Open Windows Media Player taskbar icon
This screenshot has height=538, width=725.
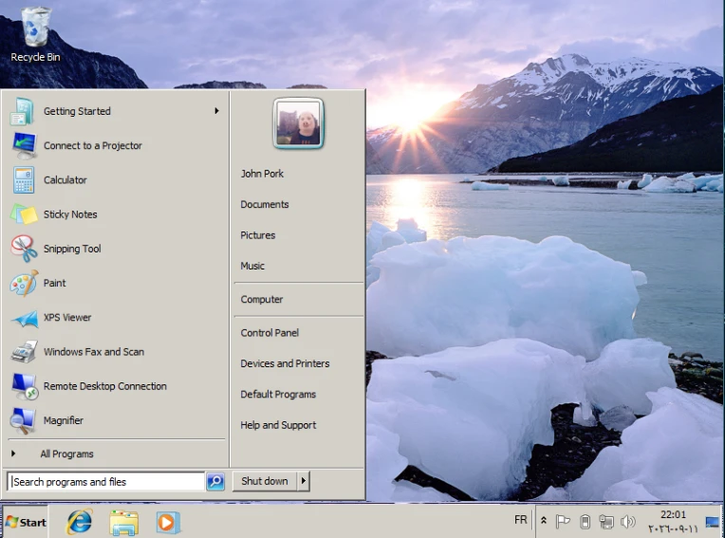pos(167,523)
